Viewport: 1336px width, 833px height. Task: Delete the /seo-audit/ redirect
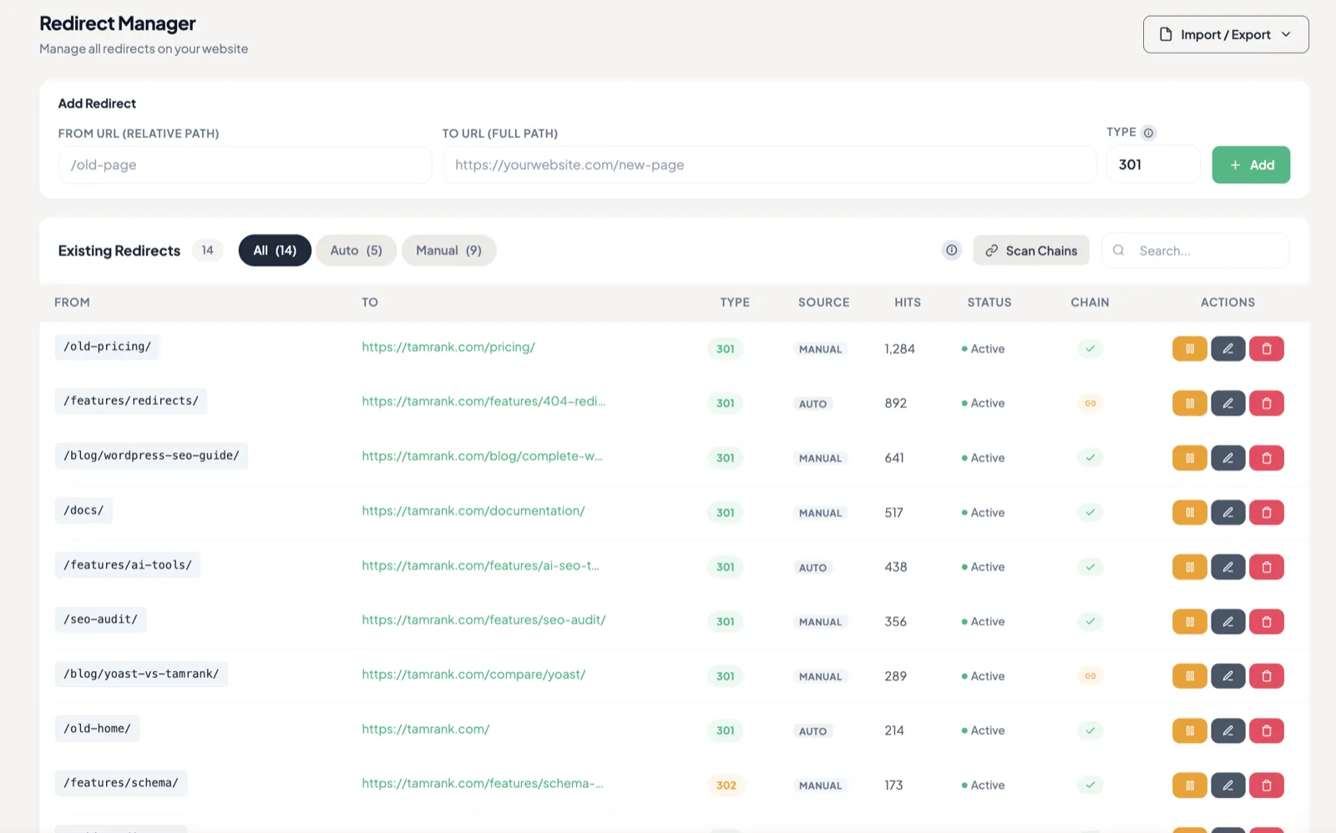click(1266, 622)
